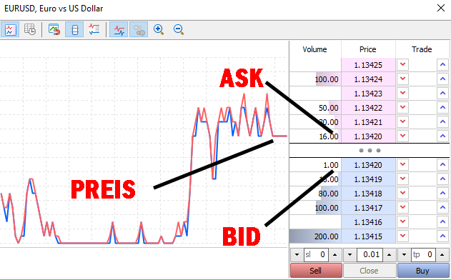Click blue up arrow in 1.00 volume row
The width and height of the screenshot is (451, 280).
click(442, 165)
